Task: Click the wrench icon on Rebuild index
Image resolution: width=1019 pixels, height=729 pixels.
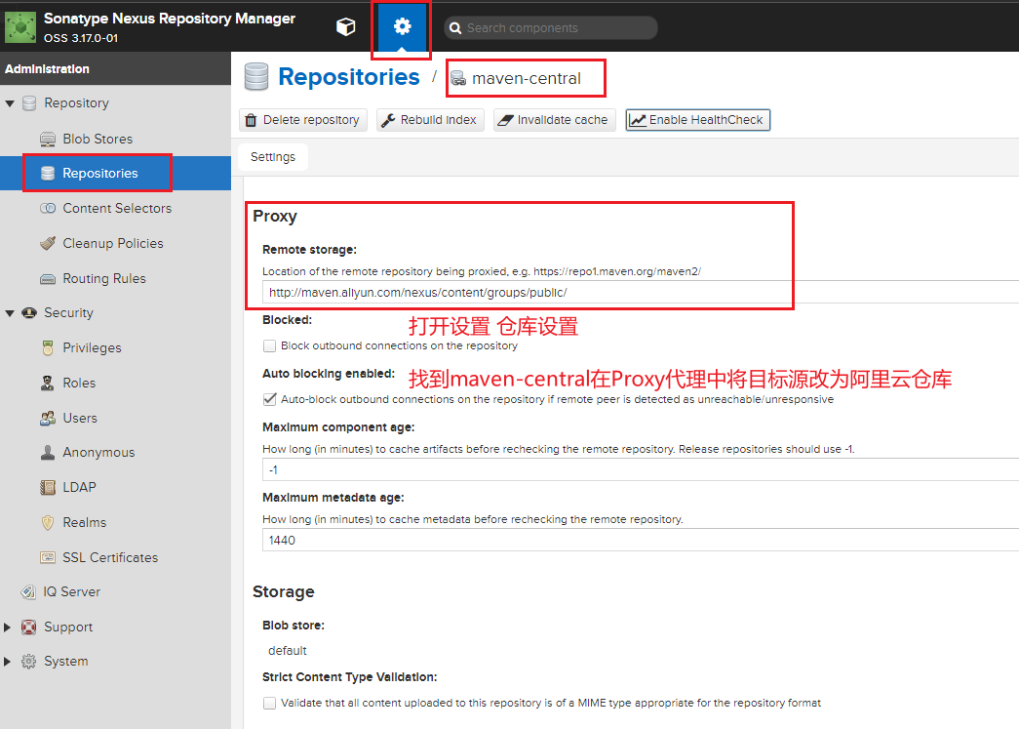Action: 388,120
